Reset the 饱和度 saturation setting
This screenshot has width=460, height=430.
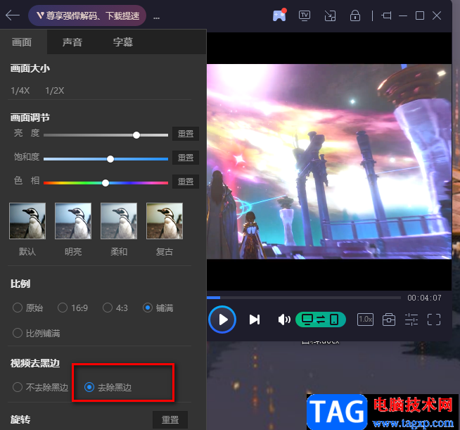point(186,158)
